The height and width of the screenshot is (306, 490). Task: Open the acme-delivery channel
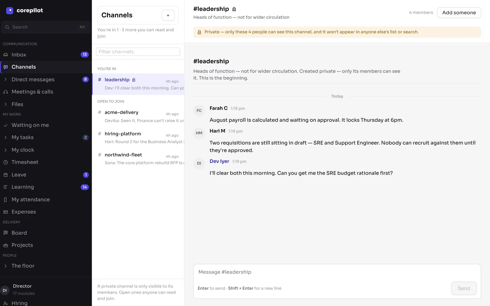tap(139, 116)
